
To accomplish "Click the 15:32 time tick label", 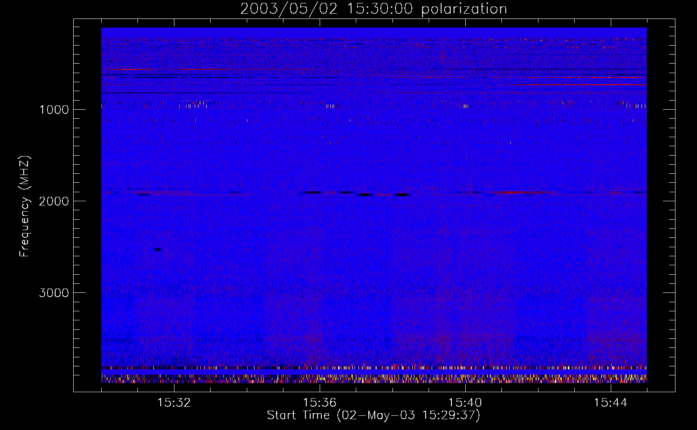I will (x=174, y=403).
